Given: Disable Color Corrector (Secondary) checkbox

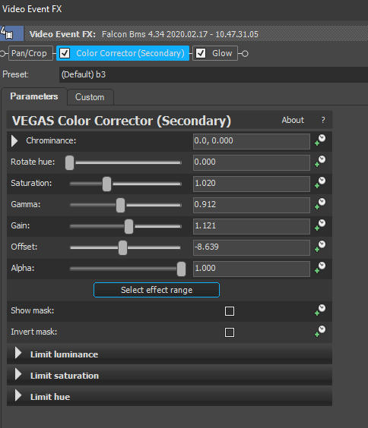Looking at the screenshot, I should click(65, 53).
